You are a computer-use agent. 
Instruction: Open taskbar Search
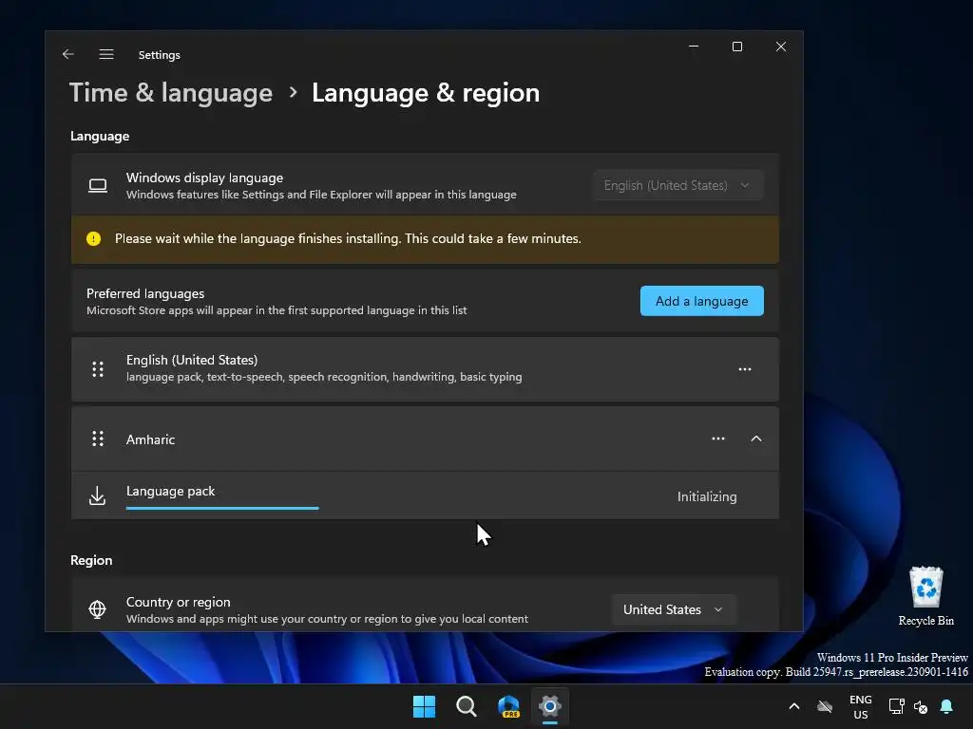pyautogui.click(x=466, y=706)
